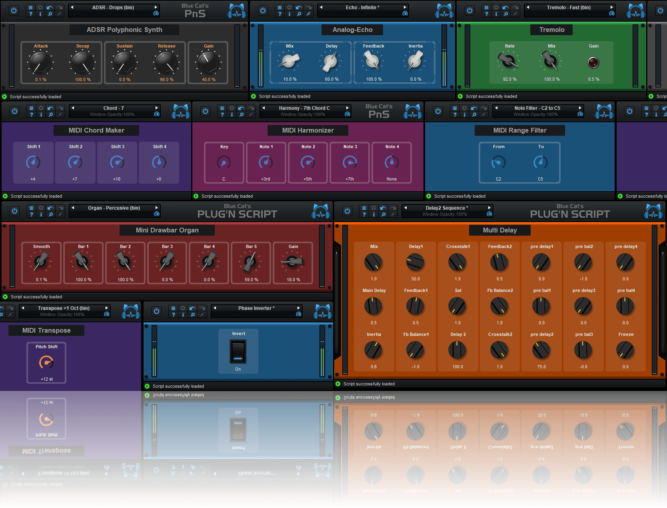The height and width of the screenshot is (508, 667).
Task: Open help question mark in ADSR plugin toolbar
Action: click(x=31, y=14)
